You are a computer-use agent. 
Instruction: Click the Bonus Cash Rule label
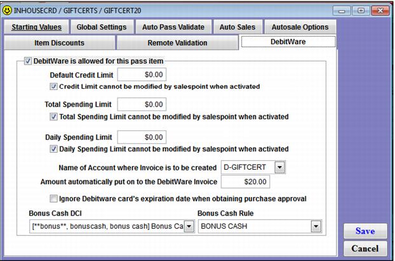(225, 213)
